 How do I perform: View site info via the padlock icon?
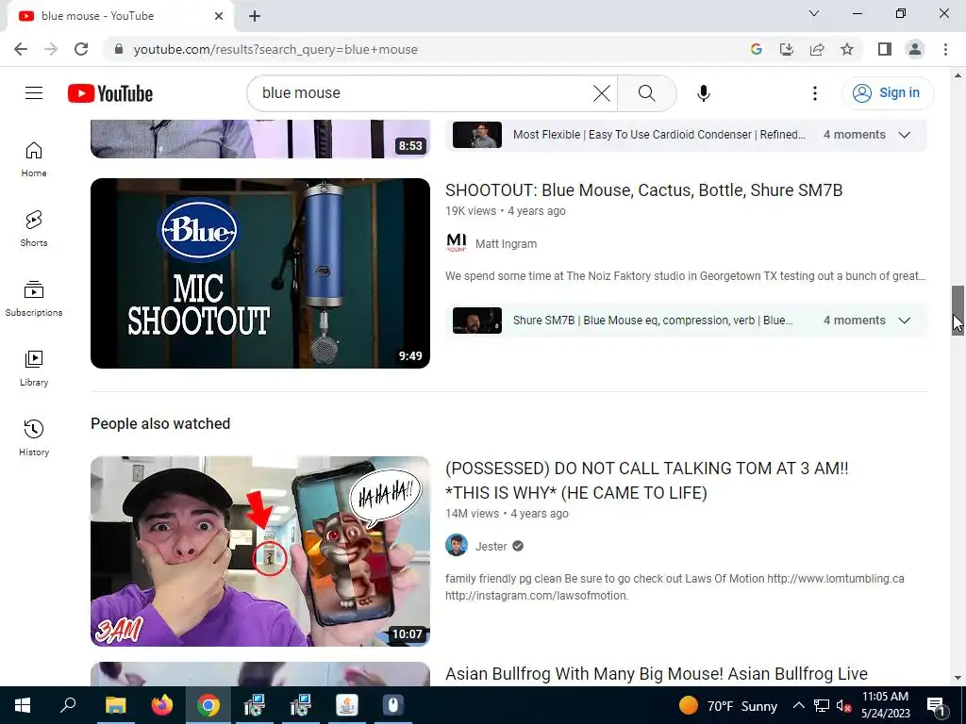(119, 49)
